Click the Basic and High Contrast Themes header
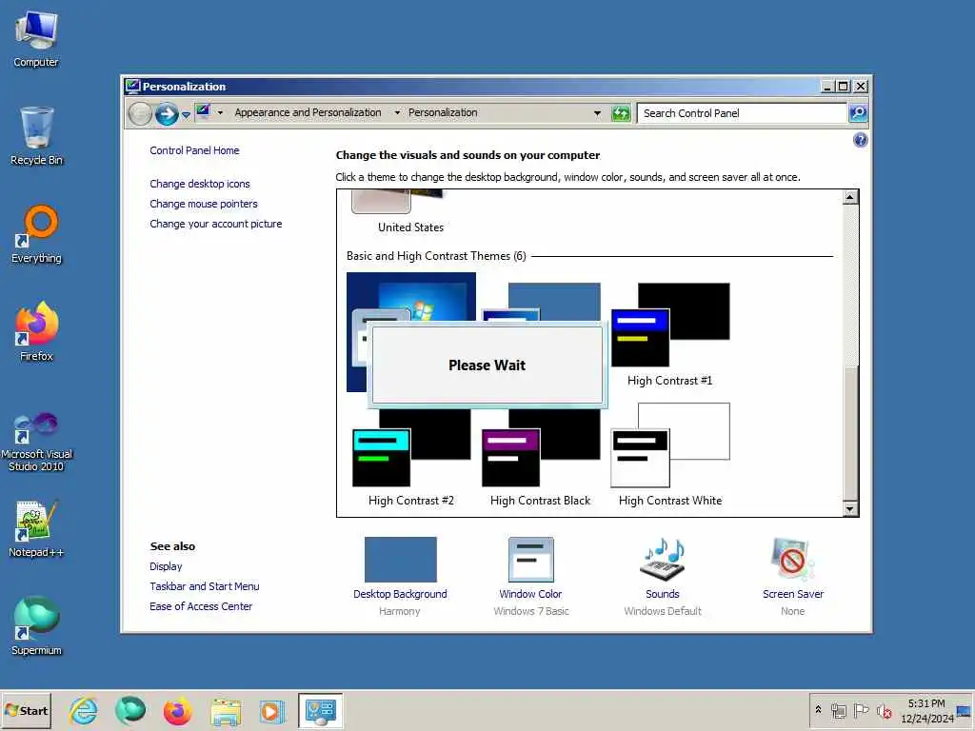975x731 pixels. (436, 256)
